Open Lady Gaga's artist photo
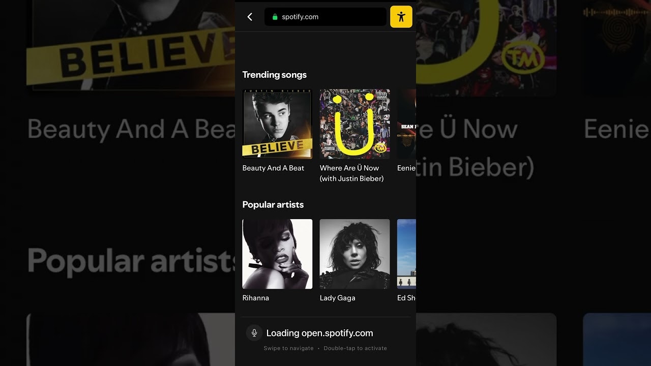 355,254
